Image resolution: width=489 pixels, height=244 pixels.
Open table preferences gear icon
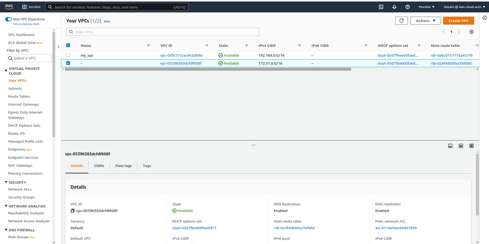click(x=471, y=32)
